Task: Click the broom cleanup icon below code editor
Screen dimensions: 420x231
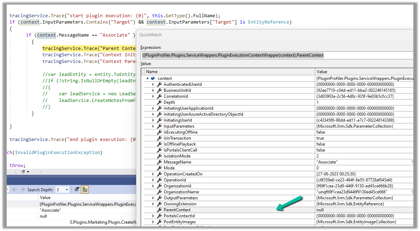Action: pyautogui.click(x=23, y=172)
